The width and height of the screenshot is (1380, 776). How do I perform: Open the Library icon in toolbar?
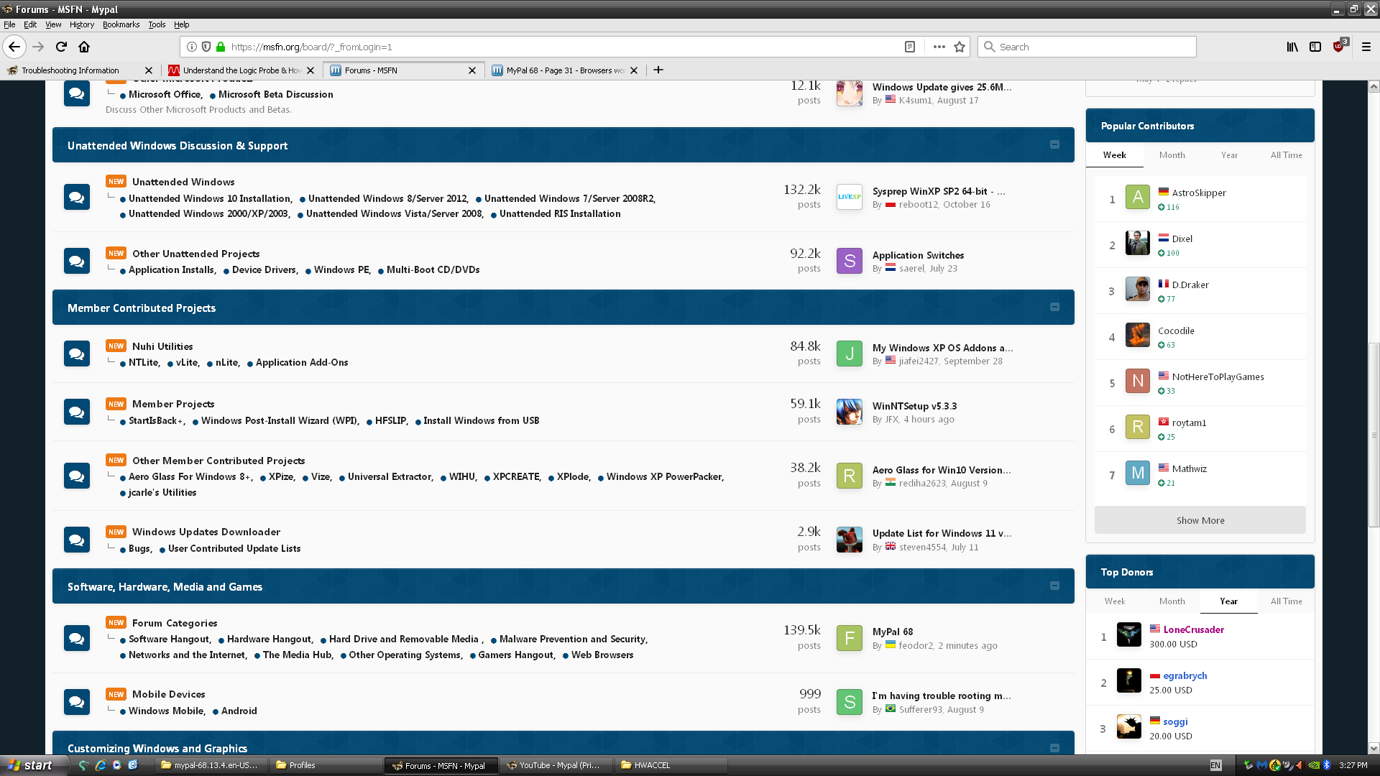click(x=1292, y=47)
